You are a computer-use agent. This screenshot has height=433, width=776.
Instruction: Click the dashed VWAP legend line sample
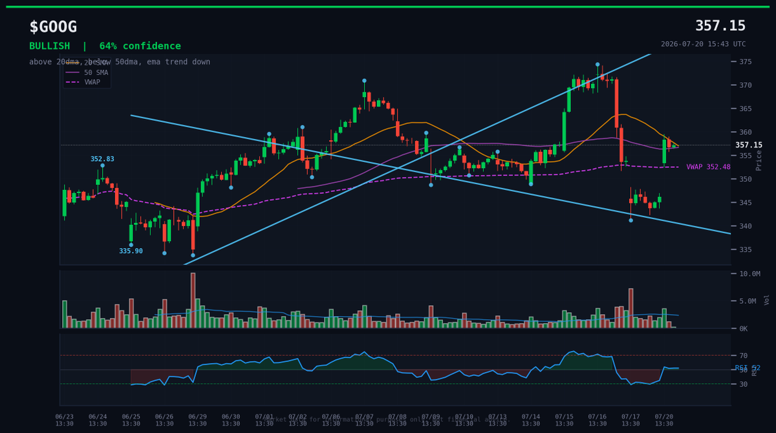tap(72, 83)
